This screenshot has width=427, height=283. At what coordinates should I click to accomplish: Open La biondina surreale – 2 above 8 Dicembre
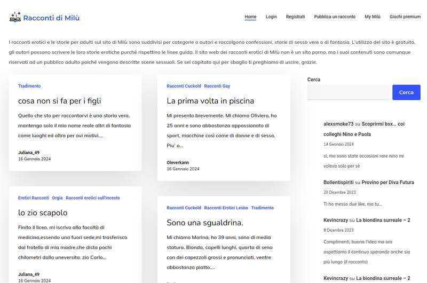coord(383,220)
